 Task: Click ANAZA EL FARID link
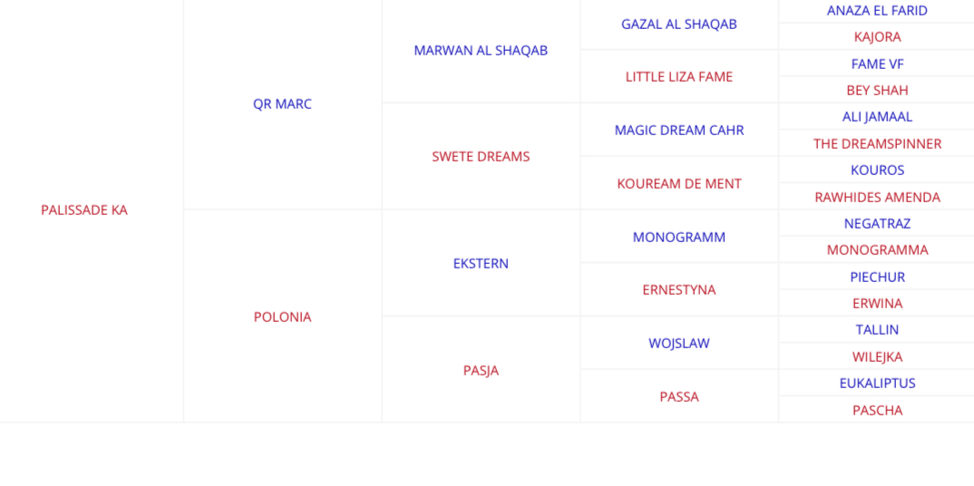pos(877,11)
